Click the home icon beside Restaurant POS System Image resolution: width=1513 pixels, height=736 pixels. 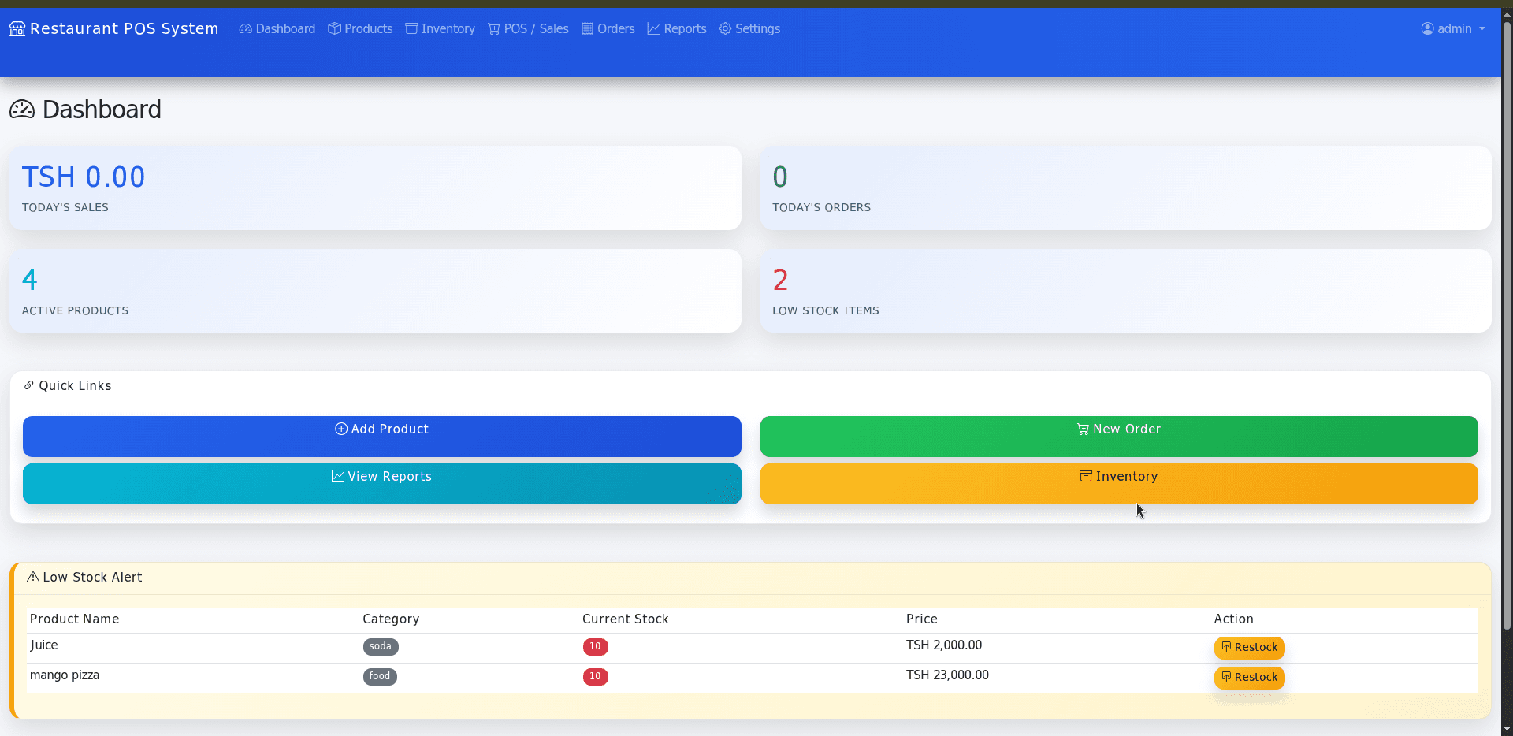pos(16,28)
